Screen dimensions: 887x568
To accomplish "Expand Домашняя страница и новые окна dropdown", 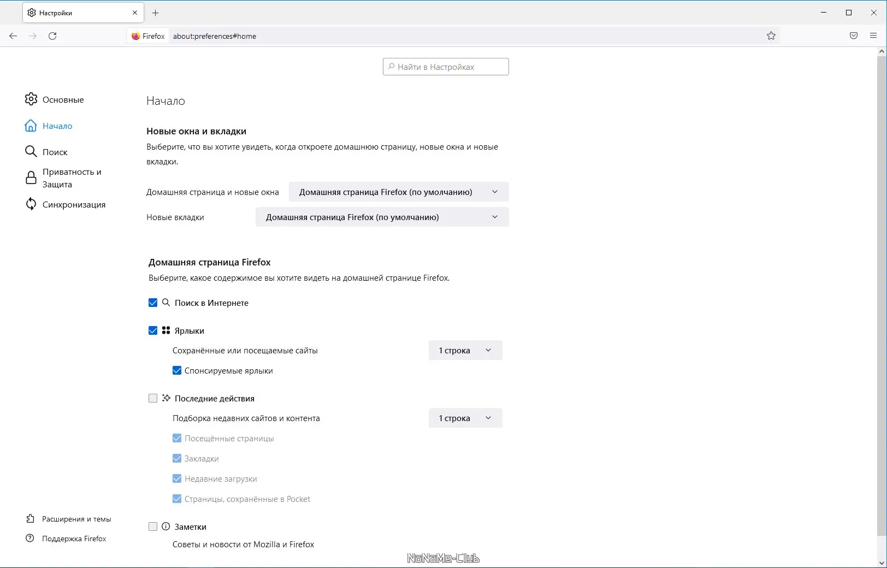I will 398,192.
